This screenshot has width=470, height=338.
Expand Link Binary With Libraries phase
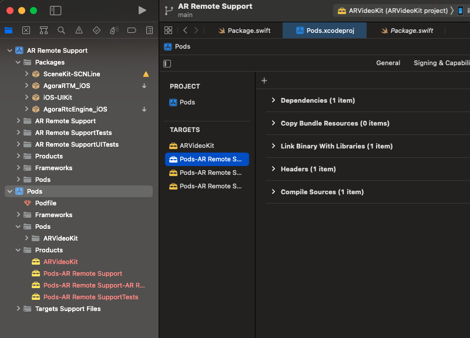[273, 146]
